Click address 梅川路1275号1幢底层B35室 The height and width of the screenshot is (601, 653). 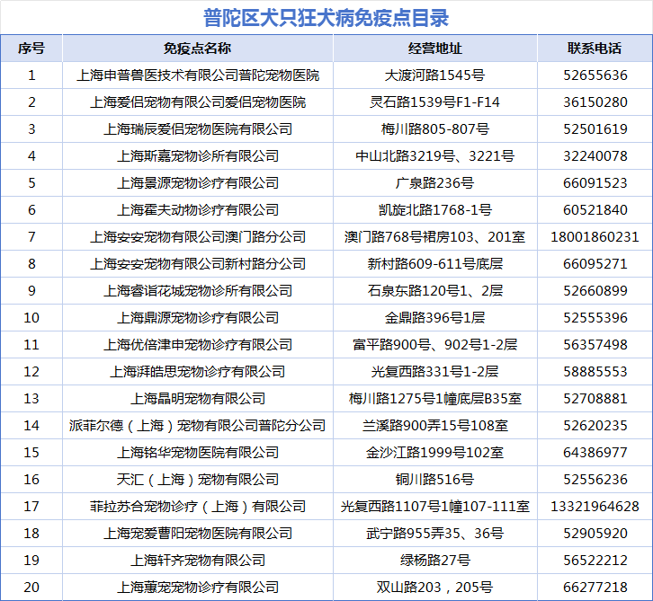point(435,399)
